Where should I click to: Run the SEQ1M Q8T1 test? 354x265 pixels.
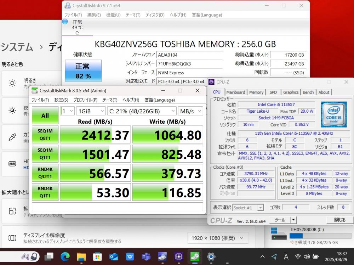pyautogui.click(x=45, y=134)
